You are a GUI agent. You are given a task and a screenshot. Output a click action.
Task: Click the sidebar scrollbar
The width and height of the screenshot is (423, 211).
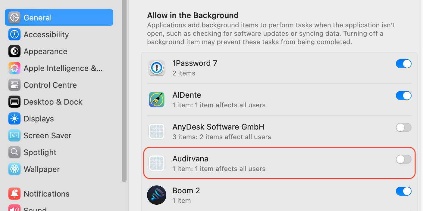point(124,90)
